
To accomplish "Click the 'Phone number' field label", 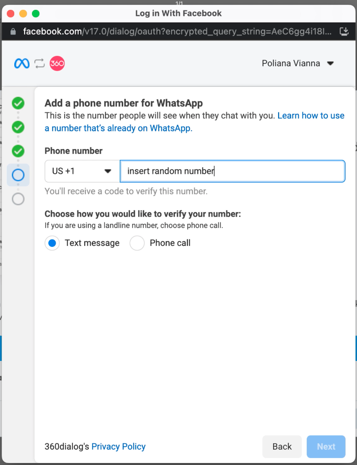I will pos(73,151).
